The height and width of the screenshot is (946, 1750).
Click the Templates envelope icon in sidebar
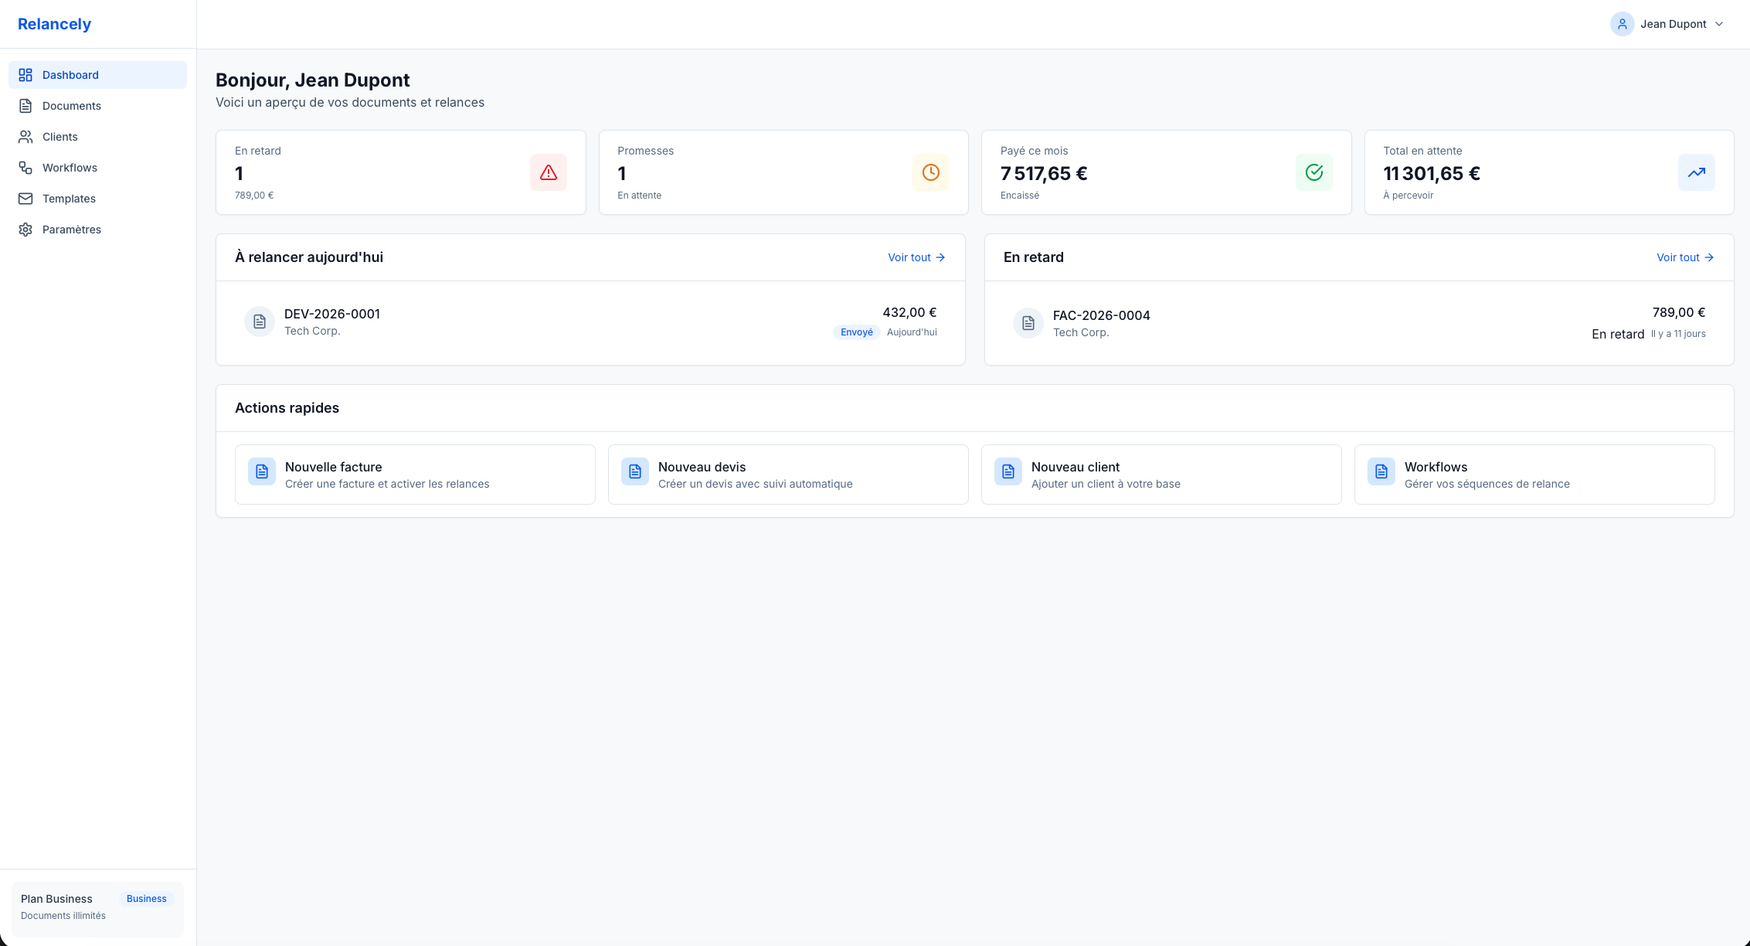[x=25, y=199]
